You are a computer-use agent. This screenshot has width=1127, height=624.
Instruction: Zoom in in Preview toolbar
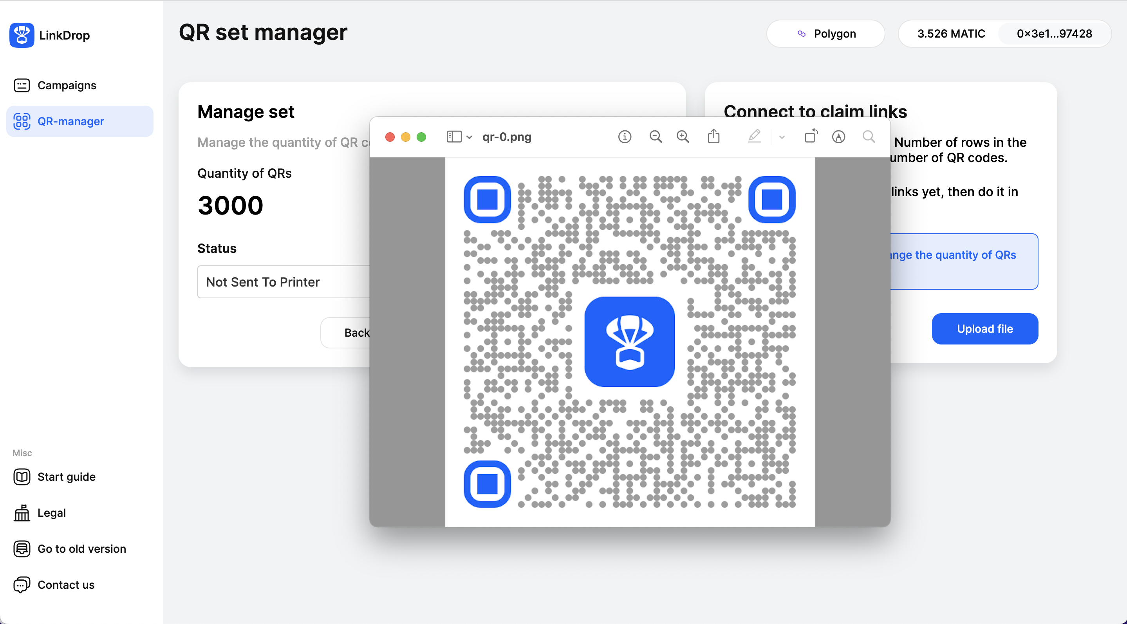tap(683, 137)
